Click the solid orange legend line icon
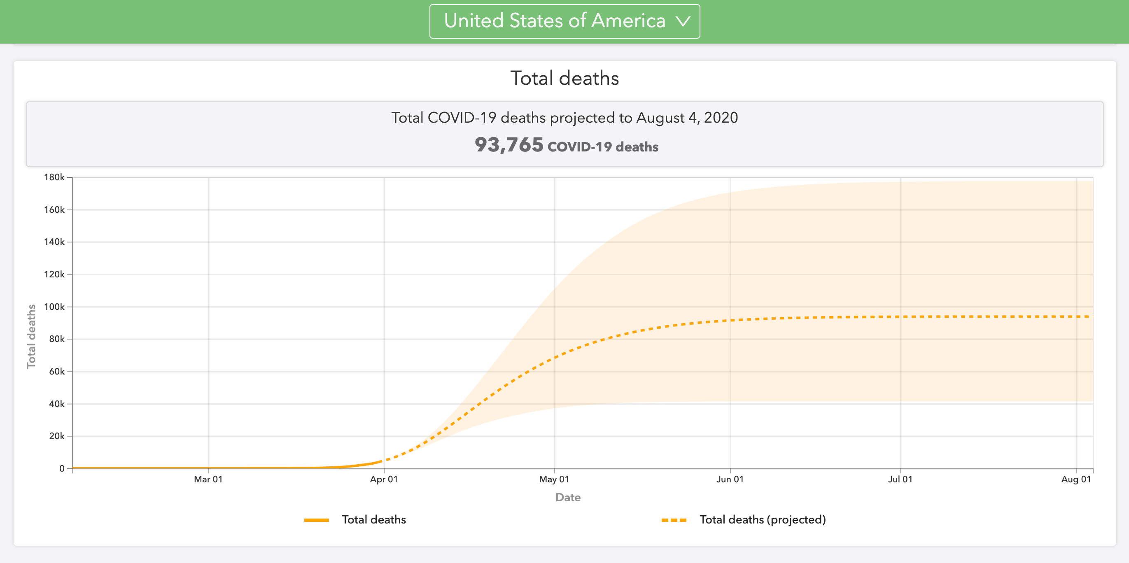 point(317,520)
